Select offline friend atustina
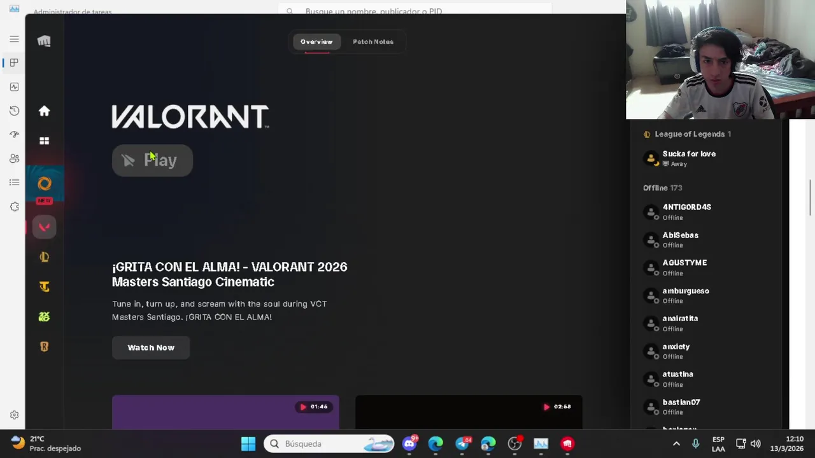Screen dimensions: 815x458 pos(707,379)
